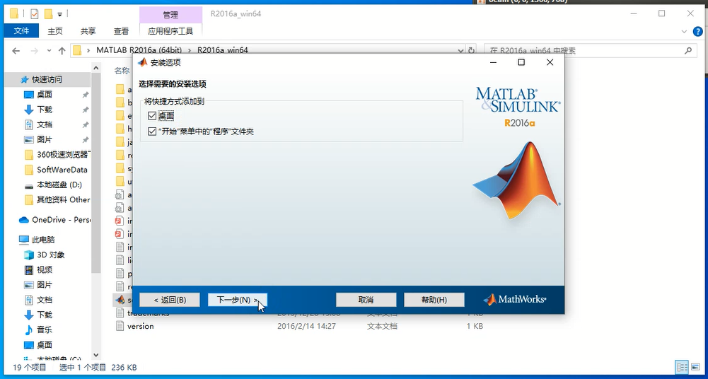Open 桌面 pinned under Quick Access
Screen dimensions: 708x379
coord(45,94)
